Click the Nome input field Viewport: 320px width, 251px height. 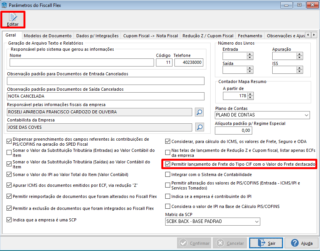coord(82,63)
